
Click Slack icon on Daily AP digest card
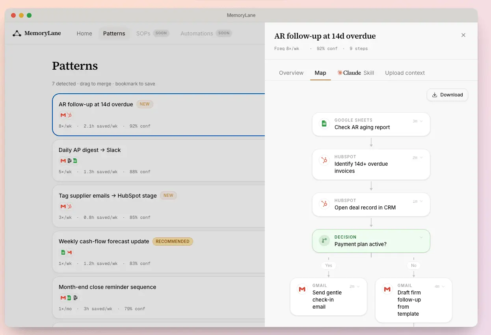[69, 161]
